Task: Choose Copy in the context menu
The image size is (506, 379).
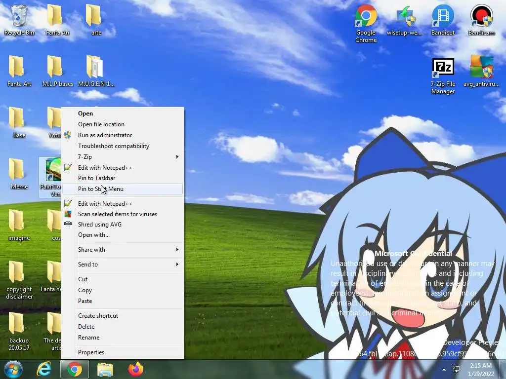Action: pos(123,290)
